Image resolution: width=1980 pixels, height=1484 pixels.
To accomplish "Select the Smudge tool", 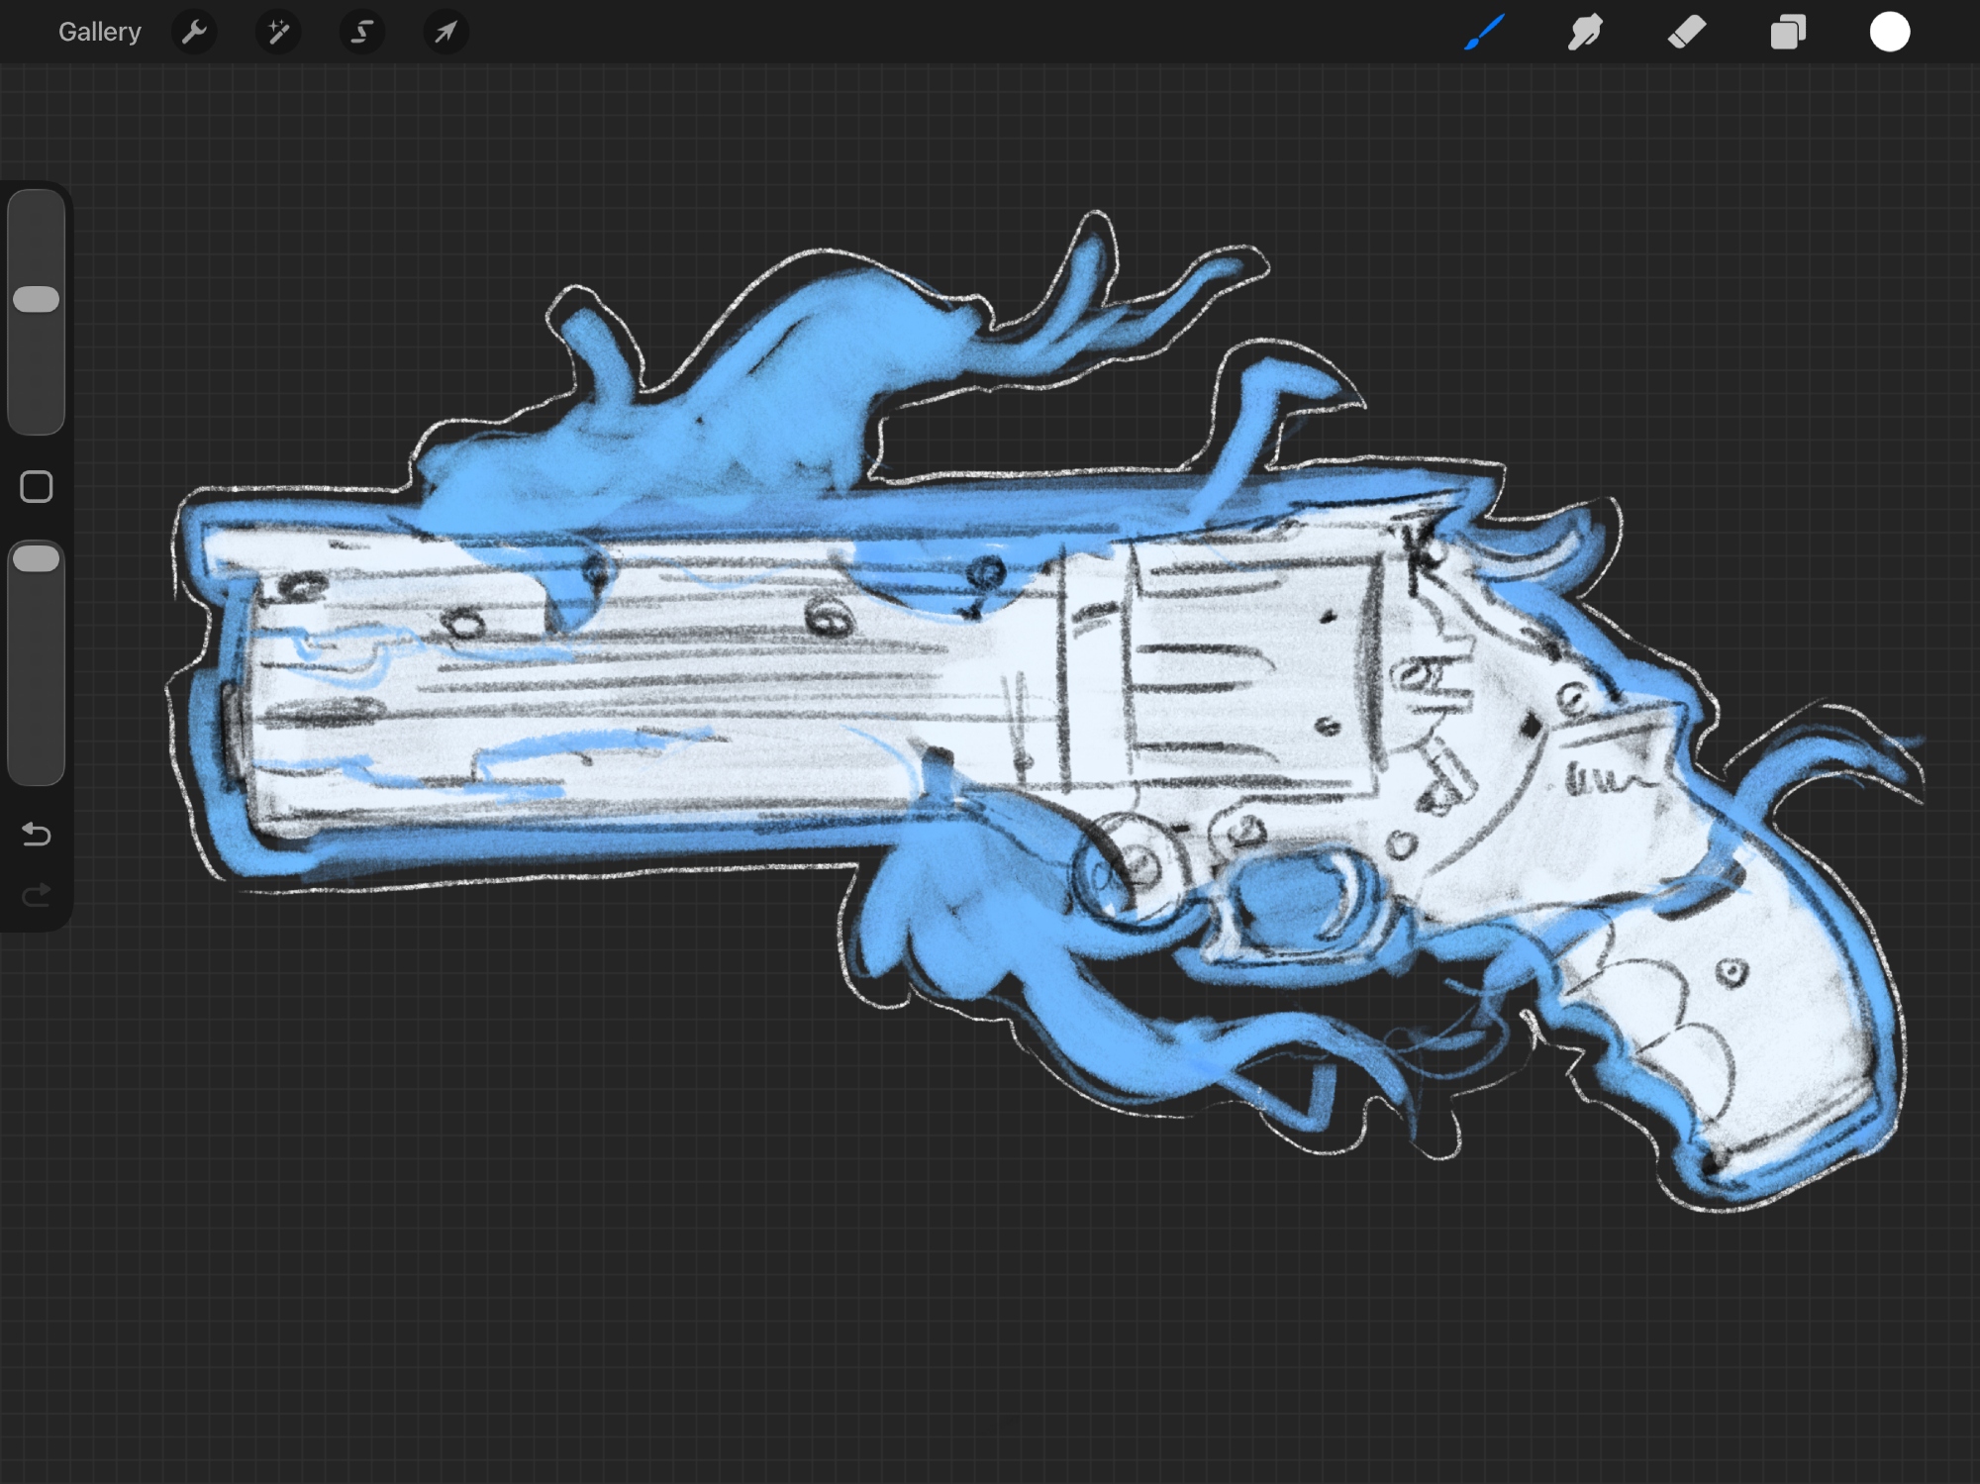I will tap(1585, 32).
